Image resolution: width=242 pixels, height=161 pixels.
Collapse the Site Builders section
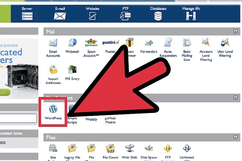coord(236,98)
